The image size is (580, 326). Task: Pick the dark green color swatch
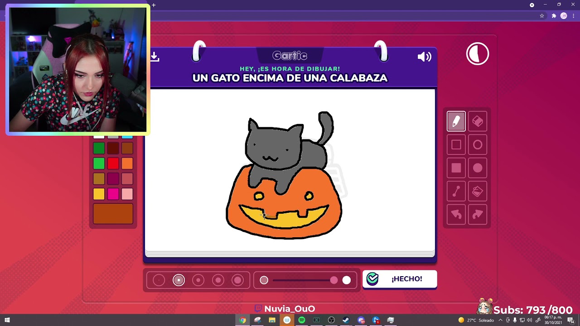99,148
